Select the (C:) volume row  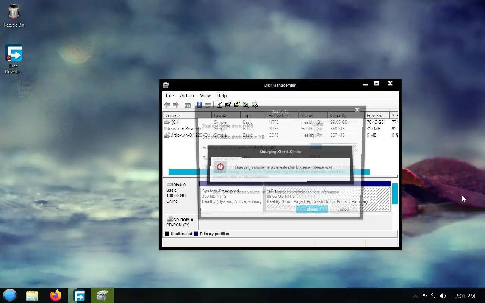click(280, 122)
